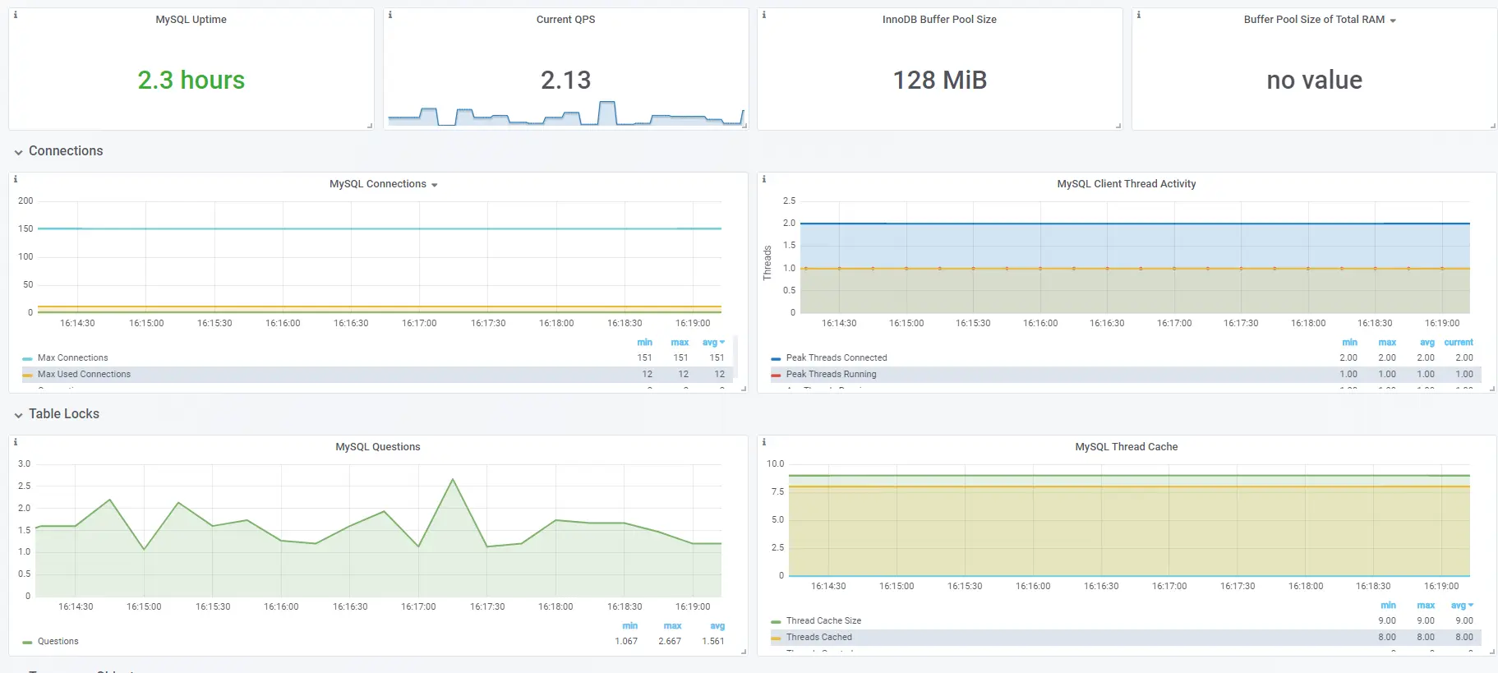Open color picker for Thread Cache Size swatch
The image size is (1498, 673).
click(776, 622)
